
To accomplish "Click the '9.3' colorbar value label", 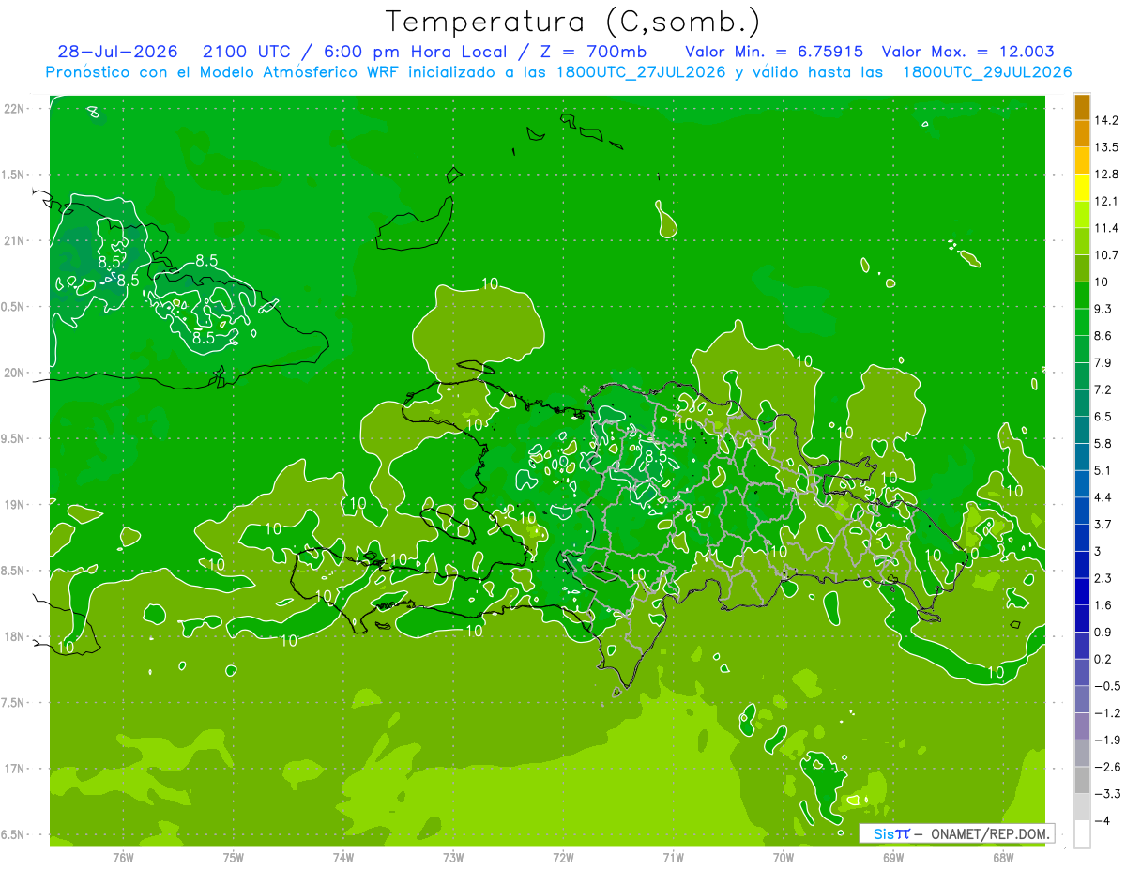I will coord(1103,309).
